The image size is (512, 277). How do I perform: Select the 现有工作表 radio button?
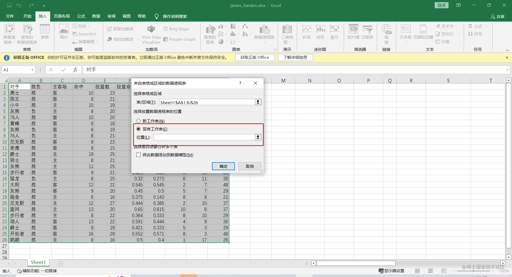click(139, 129)
